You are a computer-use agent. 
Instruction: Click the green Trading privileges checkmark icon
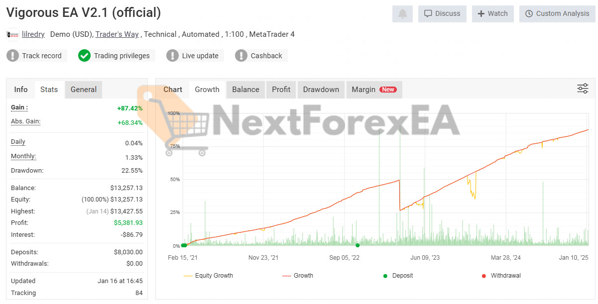[x=84, y=56]
